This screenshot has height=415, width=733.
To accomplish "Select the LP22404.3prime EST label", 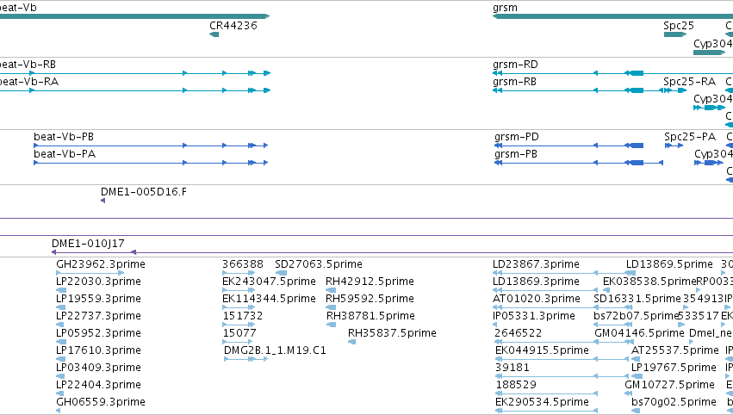I will tap(98, 385).
